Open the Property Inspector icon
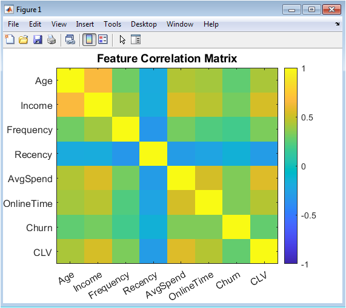The width and height of the screenshot is (346, 308). point(136,40)
